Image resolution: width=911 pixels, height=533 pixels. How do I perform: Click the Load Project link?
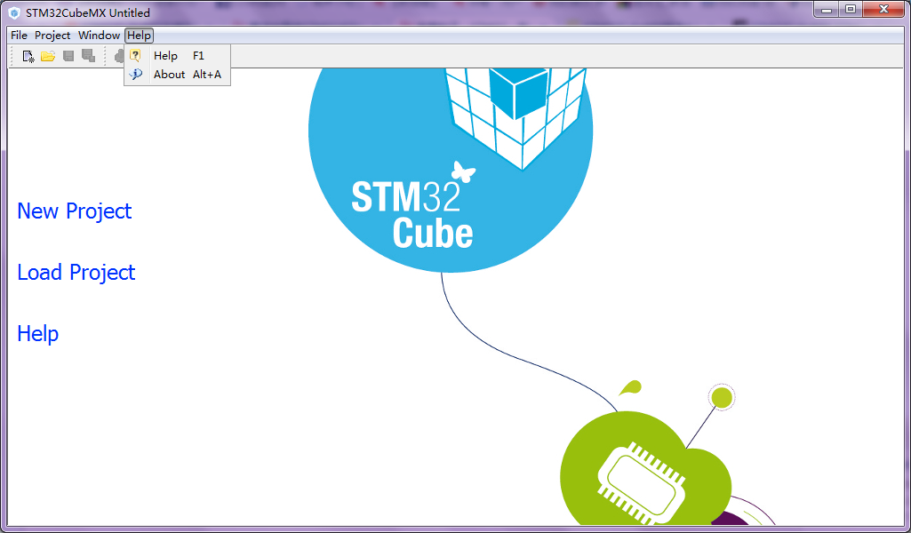pos(76,273)
